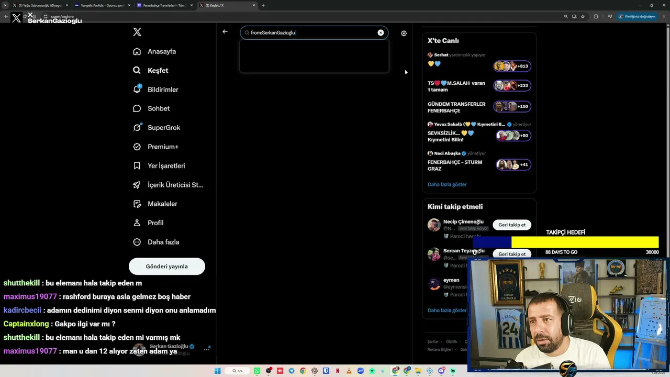Image resolution: width=670 pixels, height=377 pixels.
Task: Click the Kimliğinizi doğrulayın profile button
Action: tap(637, 16)
